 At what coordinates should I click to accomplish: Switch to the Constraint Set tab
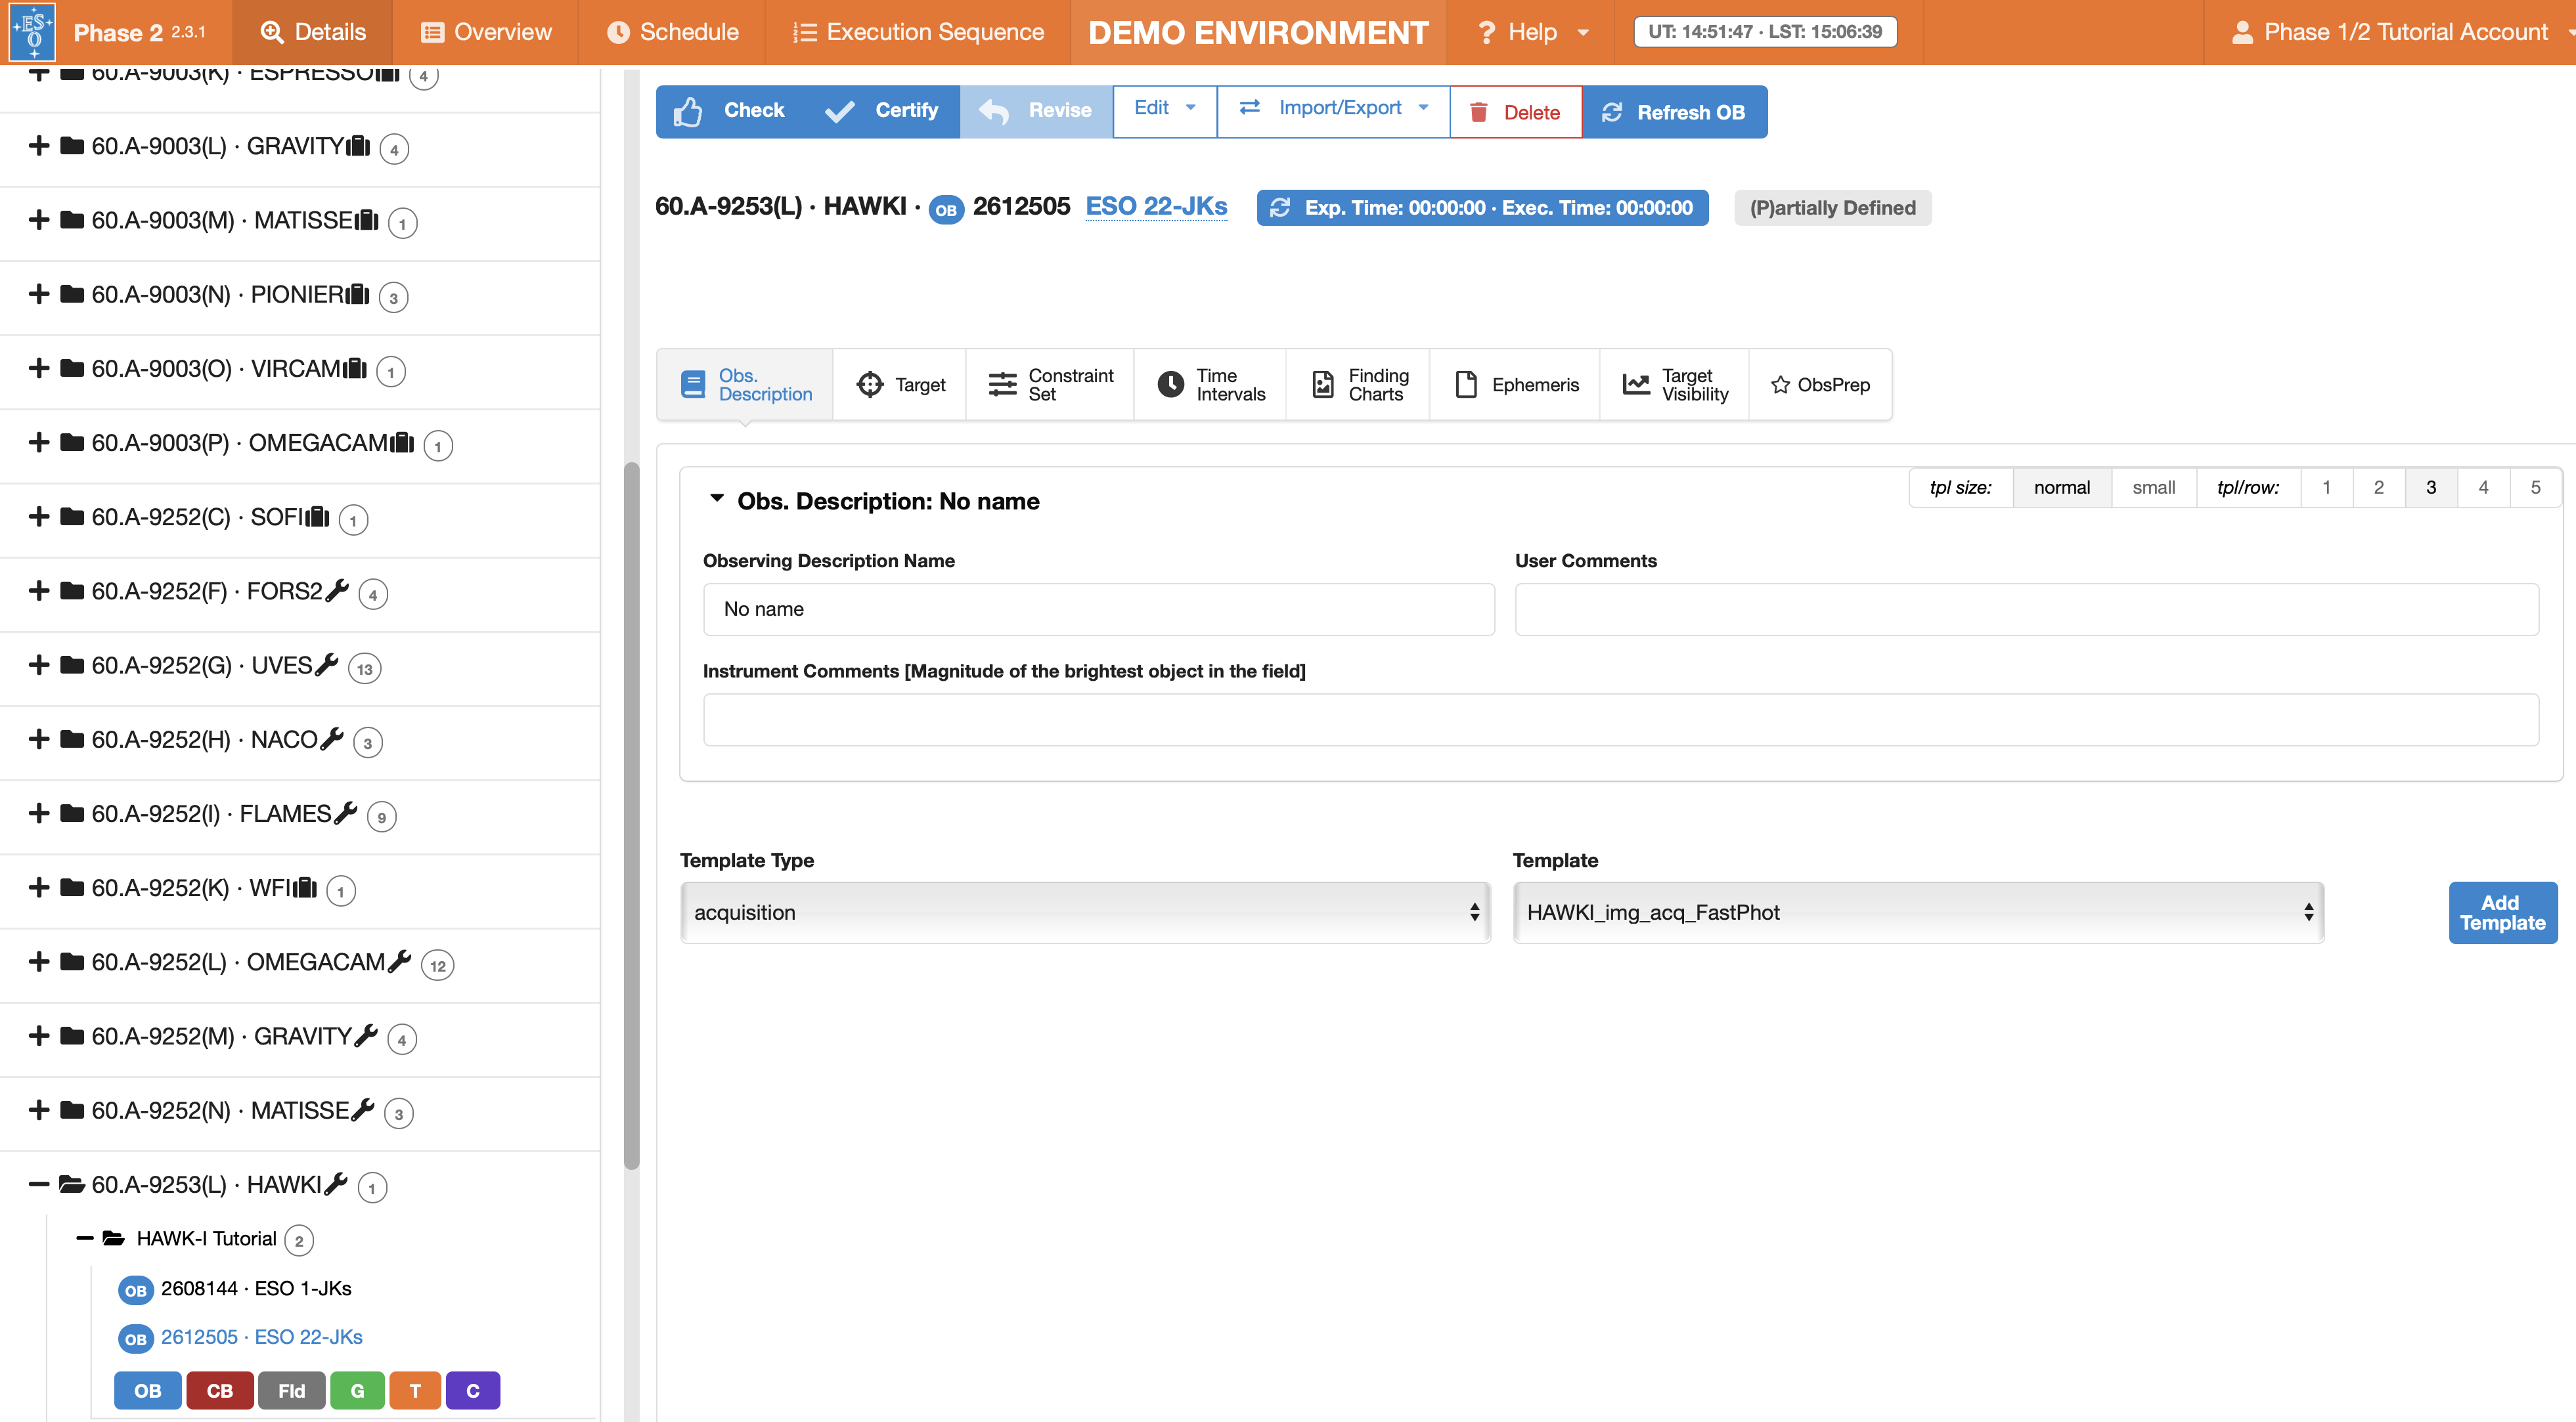pos(1050,385)
